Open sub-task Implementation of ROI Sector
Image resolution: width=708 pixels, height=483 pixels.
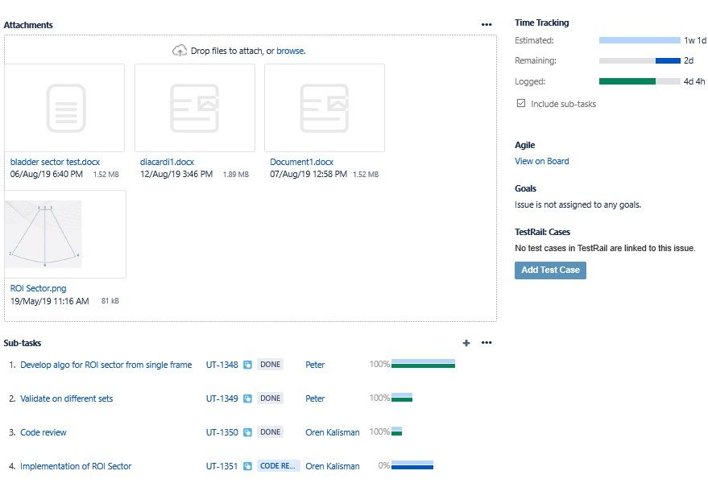click(76, 466)
